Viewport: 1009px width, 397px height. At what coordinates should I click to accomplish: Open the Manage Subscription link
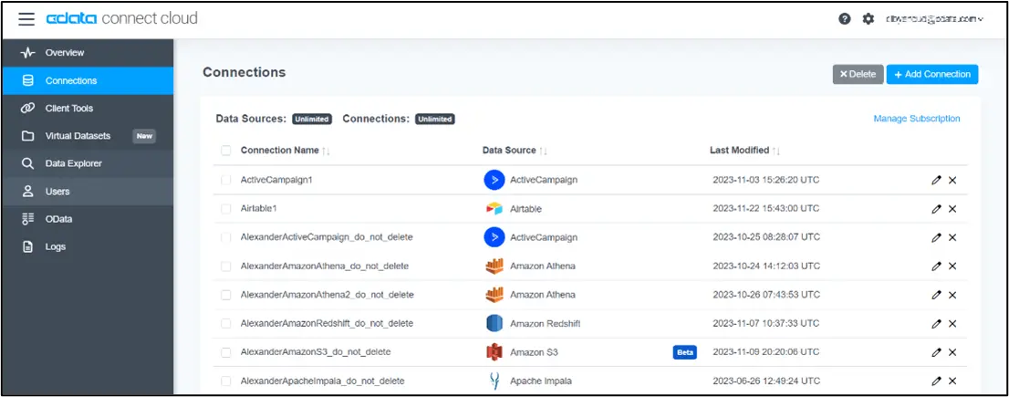tap(916, 119)
